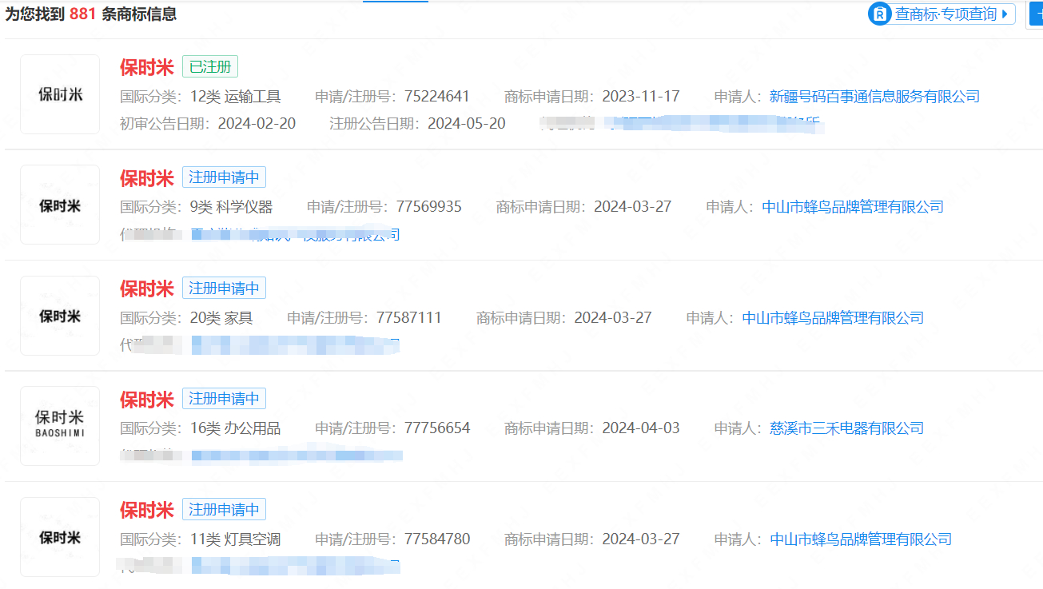Viewport: 1043px width, 589px height.
Task: Click the 注册申请中 tag in the 16类 办公用品 row
Action: coord(224,399)
